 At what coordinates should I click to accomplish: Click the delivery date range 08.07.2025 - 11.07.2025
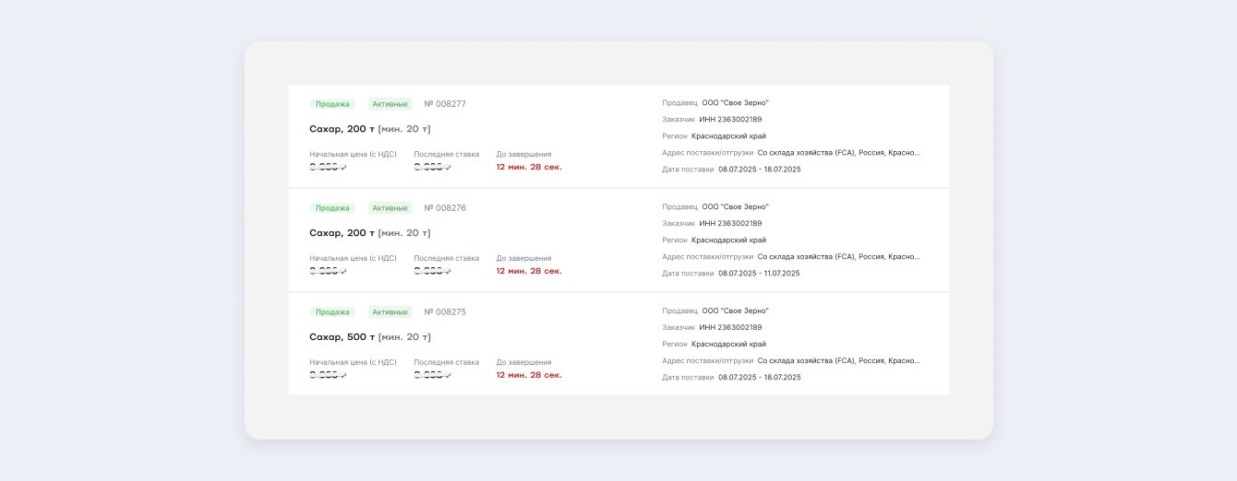759,274
